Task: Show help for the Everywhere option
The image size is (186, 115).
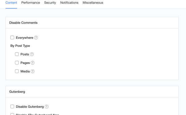Action: 36,38
